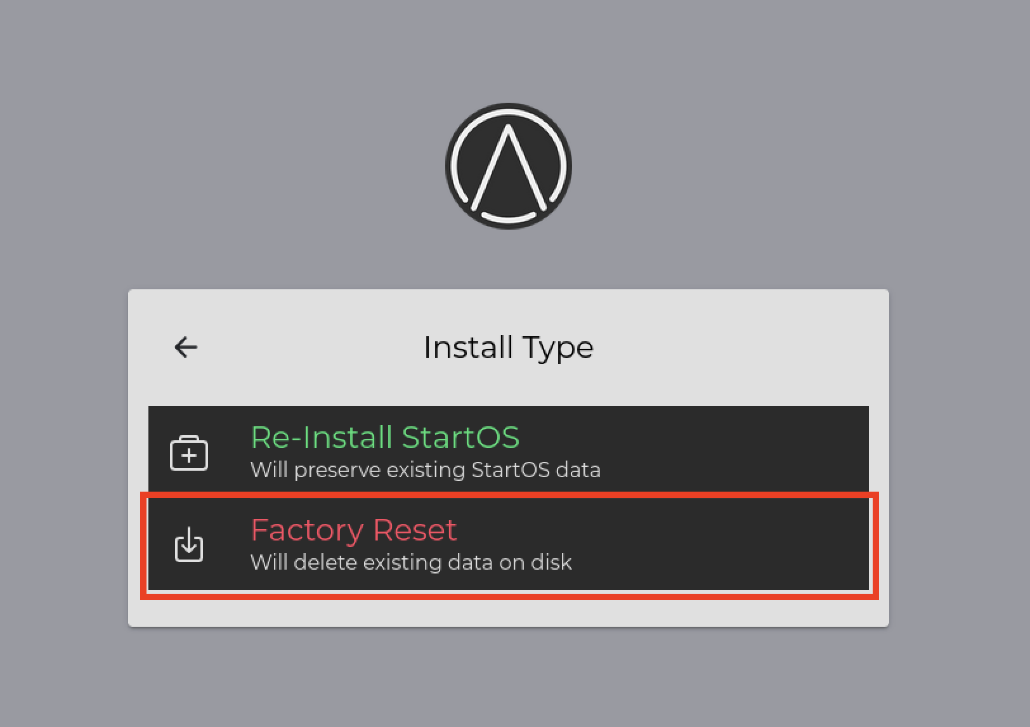Click the red "Factory Reset" title text

(x=353, y=530)
